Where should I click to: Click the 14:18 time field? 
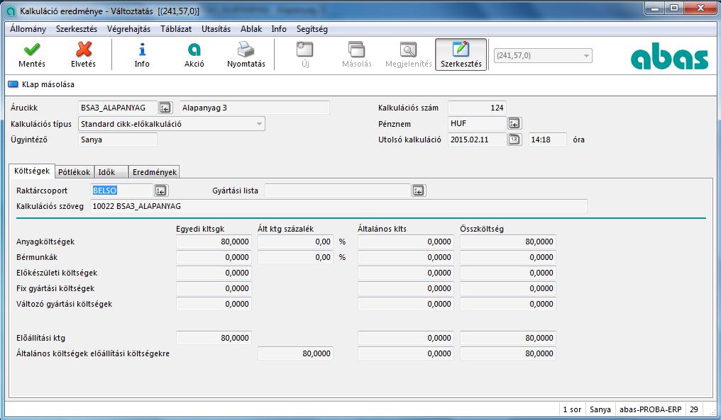[x=548, y=140]
